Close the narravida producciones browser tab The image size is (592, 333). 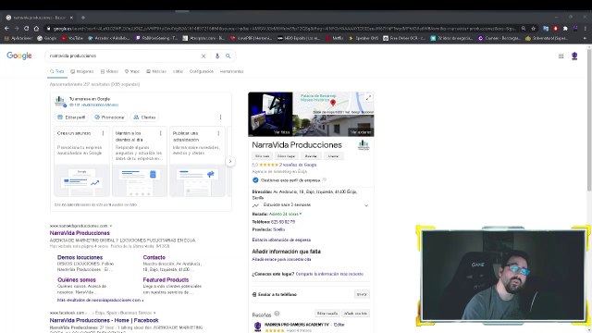pyautogui.click(x=71, y=18)
